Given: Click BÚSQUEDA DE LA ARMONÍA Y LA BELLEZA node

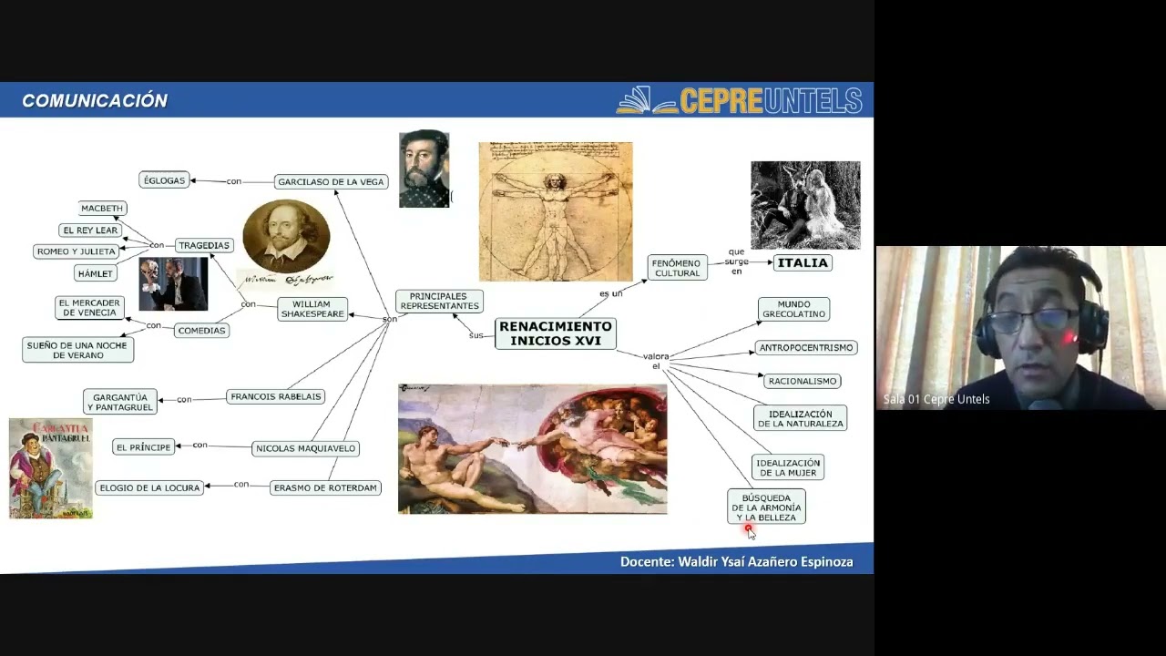Looking at the screenshot, I should [767, 507].
